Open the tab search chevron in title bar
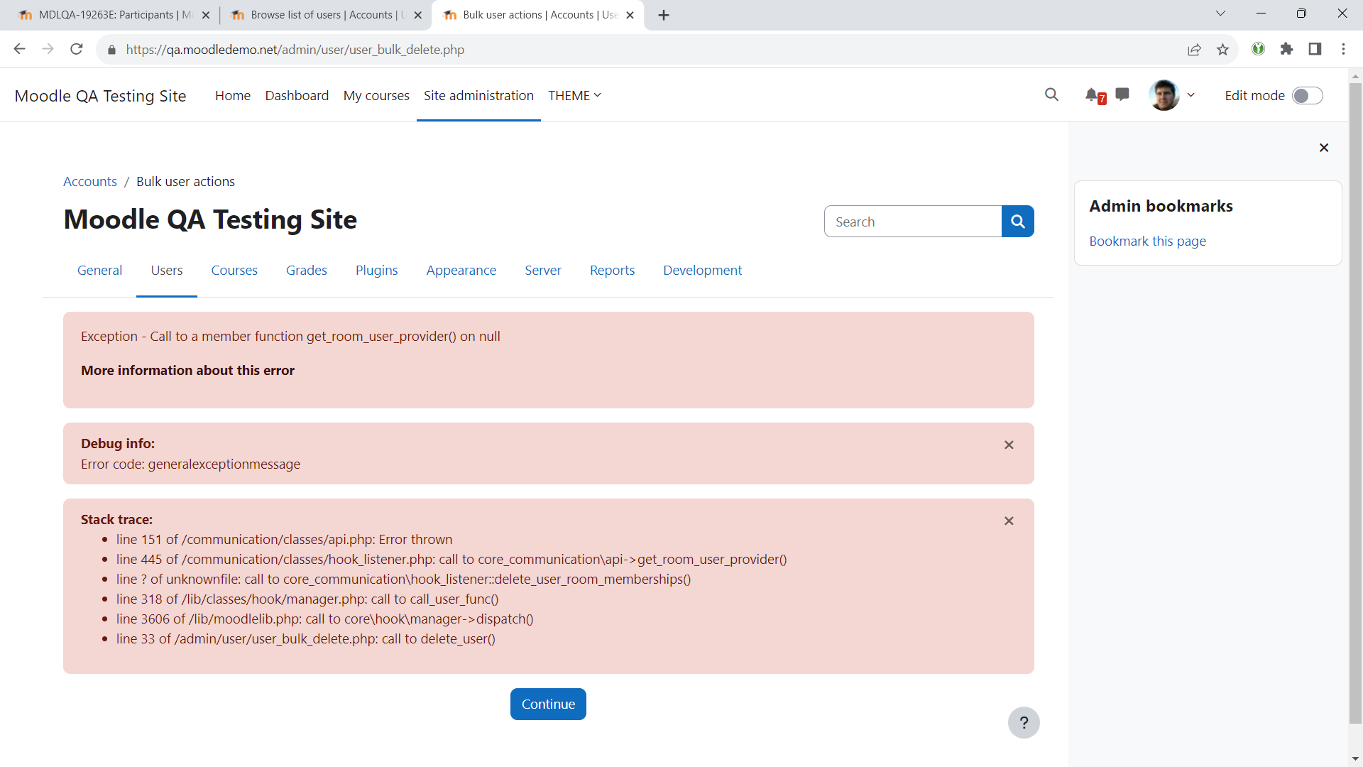1363x767 pixels. point(1220,13)
